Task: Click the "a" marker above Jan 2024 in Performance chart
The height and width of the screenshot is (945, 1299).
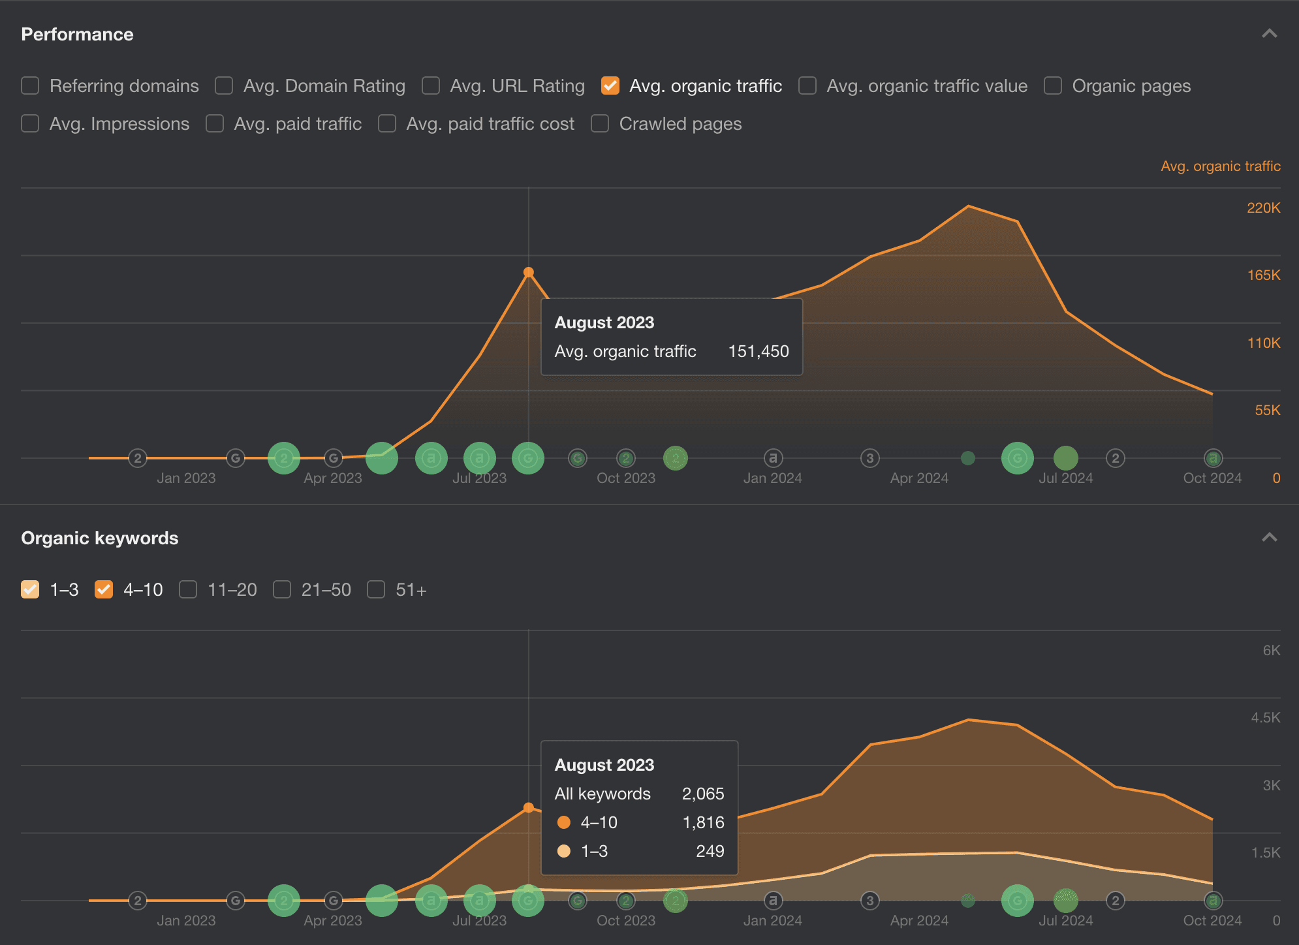Action: (x=773, y=458)
